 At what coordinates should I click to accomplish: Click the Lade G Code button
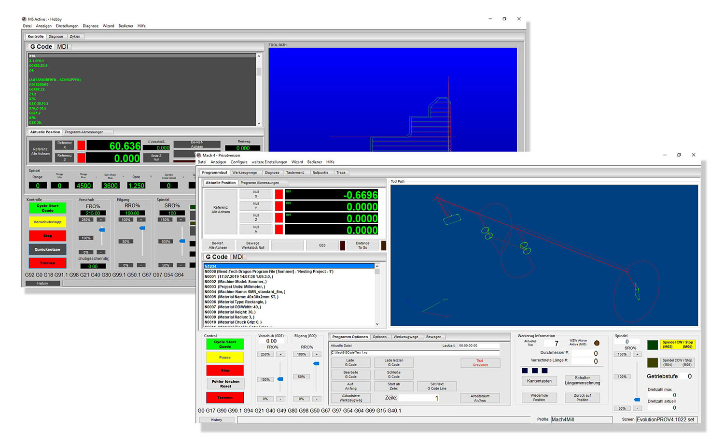pos(350,362)
